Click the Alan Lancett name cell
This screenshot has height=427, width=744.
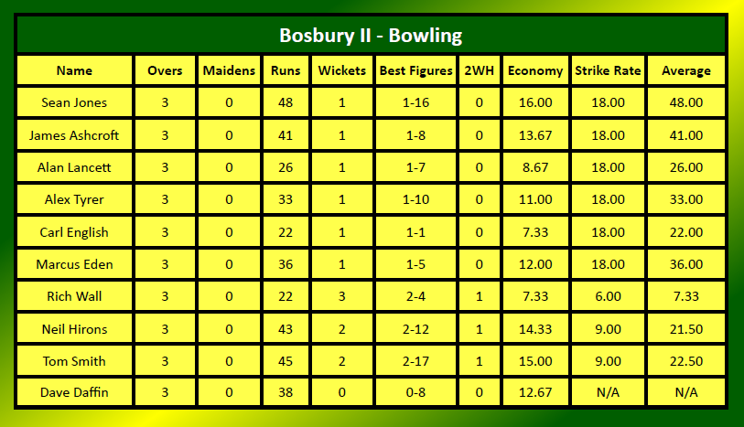[x=74, y=167]
